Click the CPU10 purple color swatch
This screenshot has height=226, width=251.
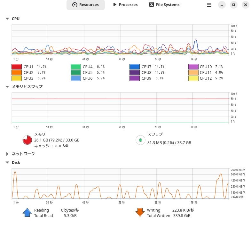coord(193,67)
